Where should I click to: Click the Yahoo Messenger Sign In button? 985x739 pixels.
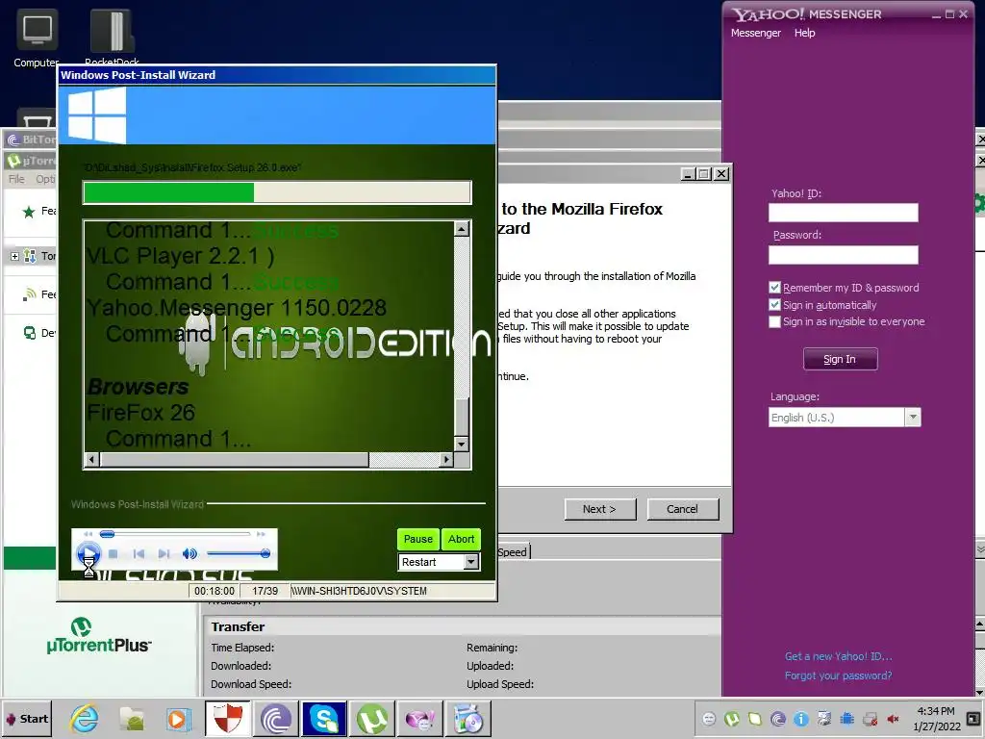[840, 359]
